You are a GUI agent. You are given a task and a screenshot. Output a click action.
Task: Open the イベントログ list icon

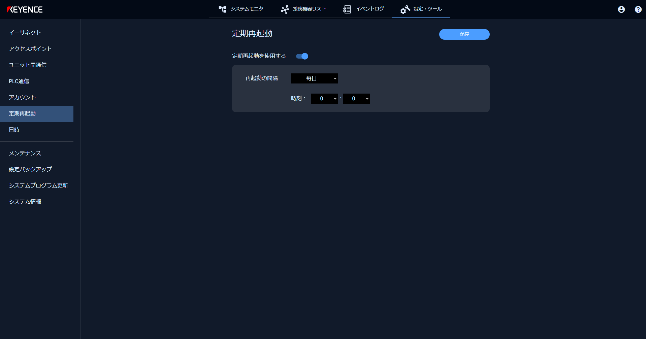coord(347,9)
